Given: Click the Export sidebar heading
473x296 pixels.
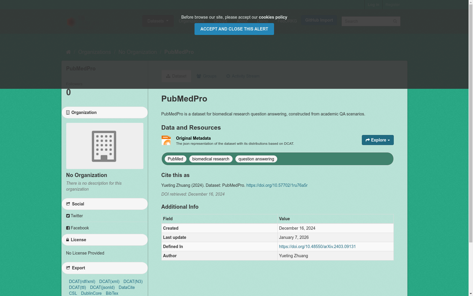Looking at the screenshot, I should (105, 268).
